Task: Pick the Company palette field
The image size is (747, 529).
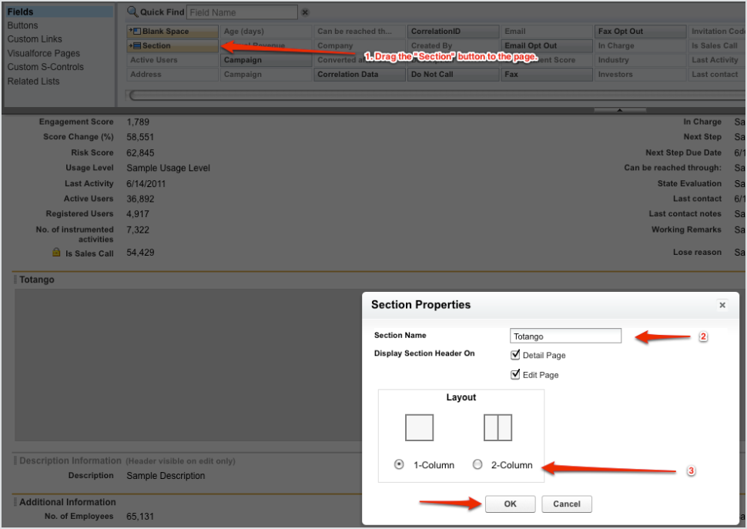Action: 360,45
